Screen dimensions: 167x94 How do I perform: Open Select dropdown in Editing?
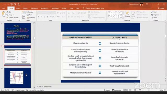click(155, 17)
